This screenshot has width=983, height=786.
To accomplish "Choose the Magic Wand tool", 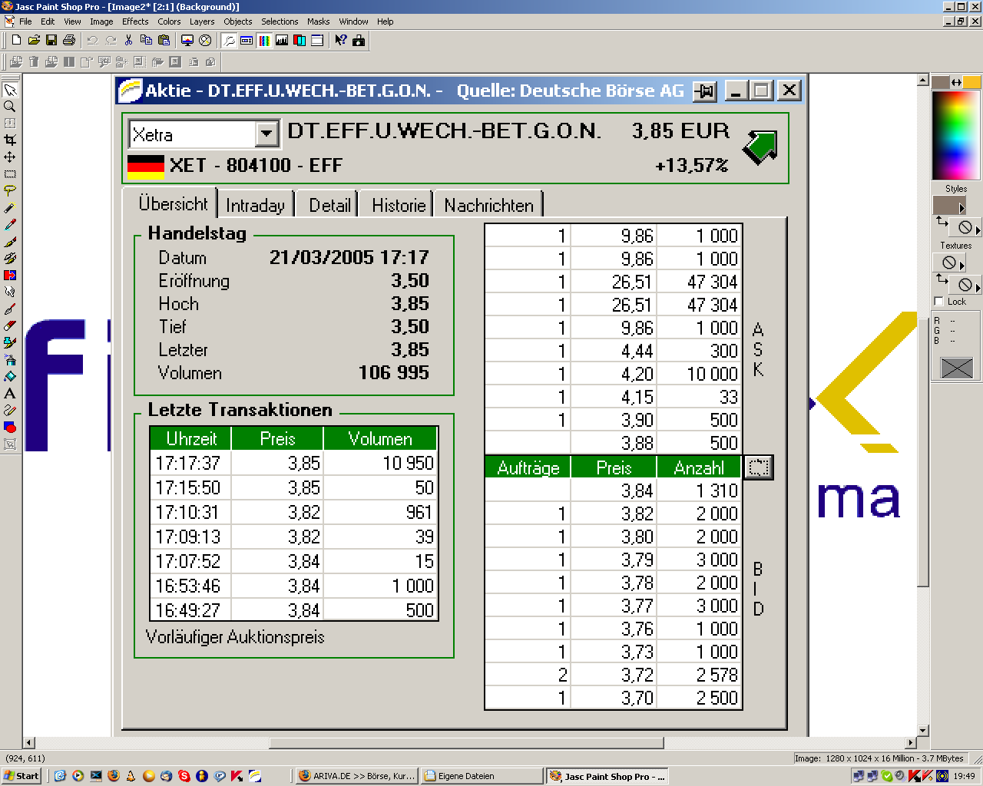I will pos(10,207).
